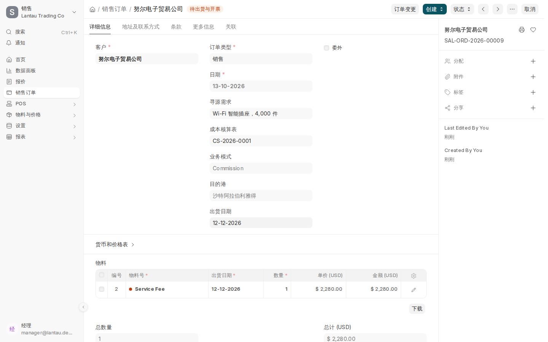
Task: Go to the previous record arrow
Action: (483, 9)
